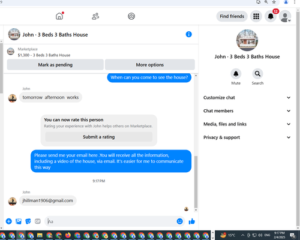Click the 'Please send me your email' message
Image resolution: width=300 pixels, height=240 pixels.
click(x=111, y=161)
